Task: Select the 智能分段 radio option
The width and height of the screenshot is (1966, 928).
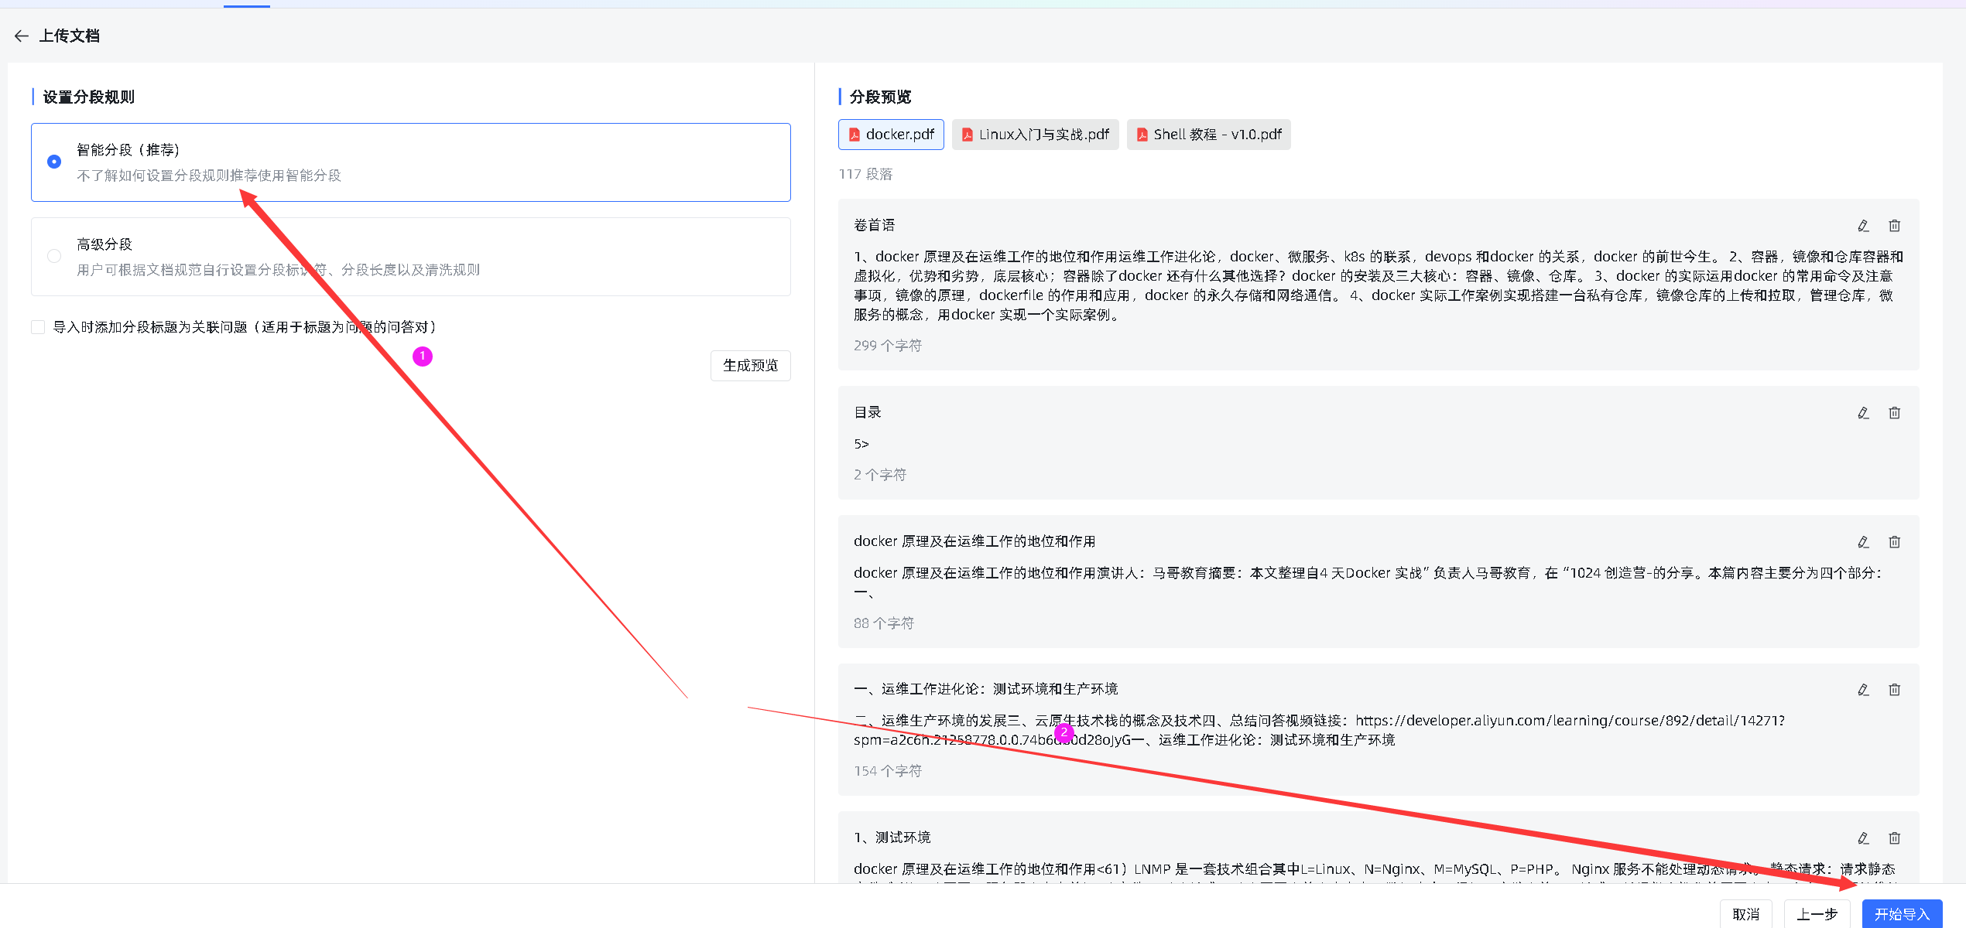Action: (x=53, y=162)
